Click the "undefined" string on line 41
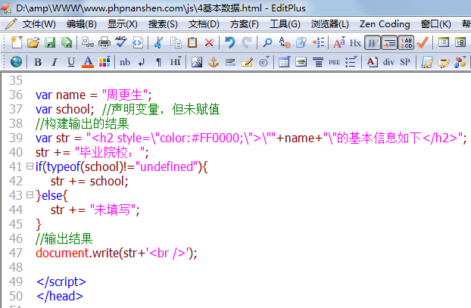The height and width of the screenshot is (308, 471). (166, 166)
